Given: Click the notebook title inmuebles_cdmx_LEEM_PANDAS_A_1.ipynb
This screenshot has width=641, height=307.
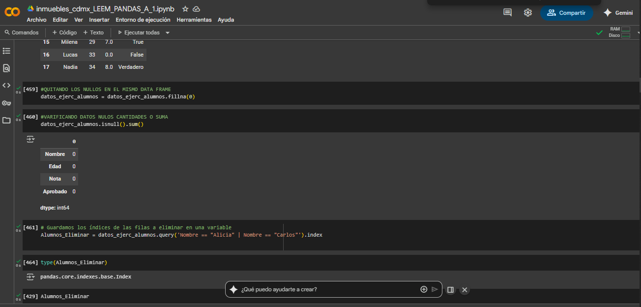Looking at the screenshot, I should (x=105, y=9).
